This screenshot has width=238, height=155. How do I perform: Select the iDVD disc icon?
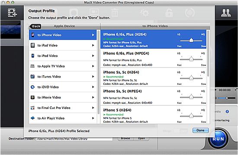32,87
